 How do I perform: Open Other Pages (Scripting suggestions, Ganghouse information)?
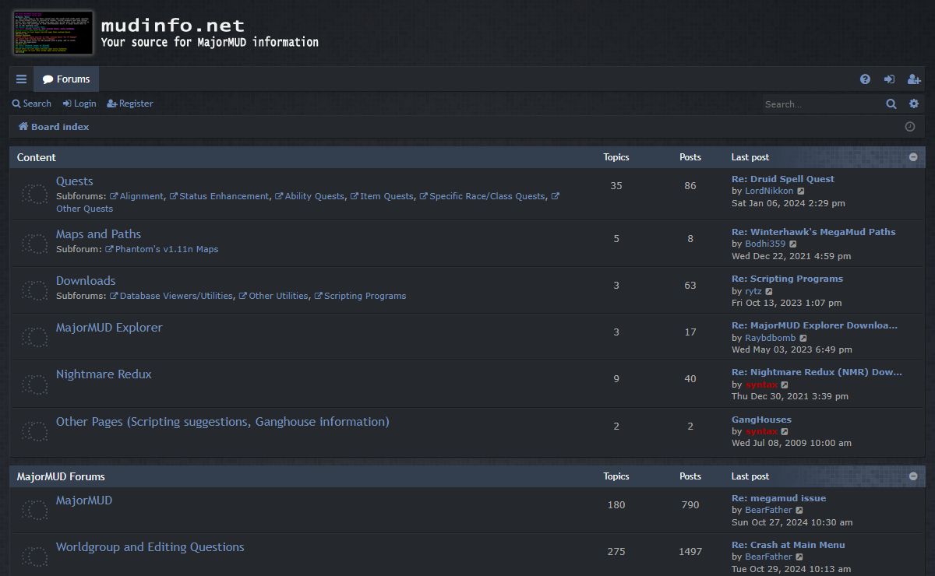click(222, 422)
